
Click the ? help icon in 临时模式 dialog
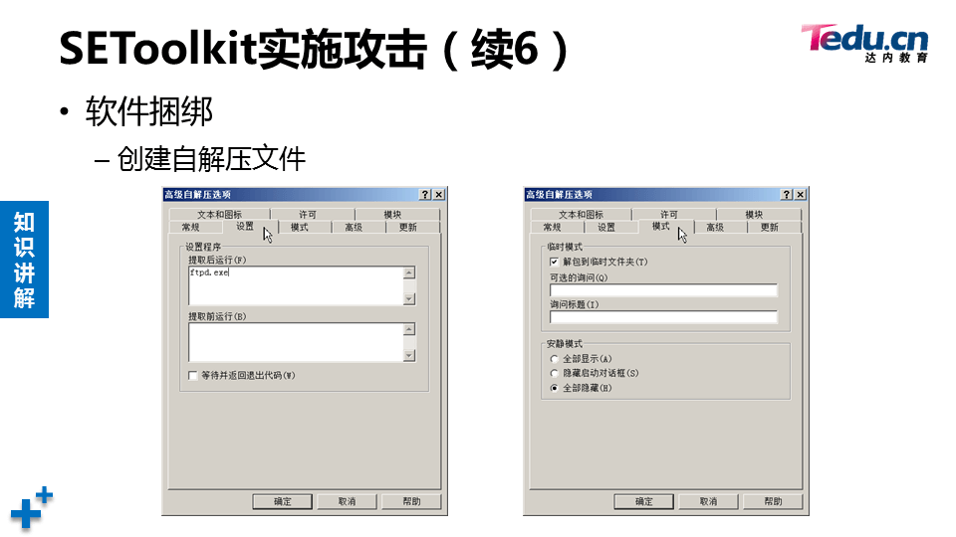tap(787, 194)
